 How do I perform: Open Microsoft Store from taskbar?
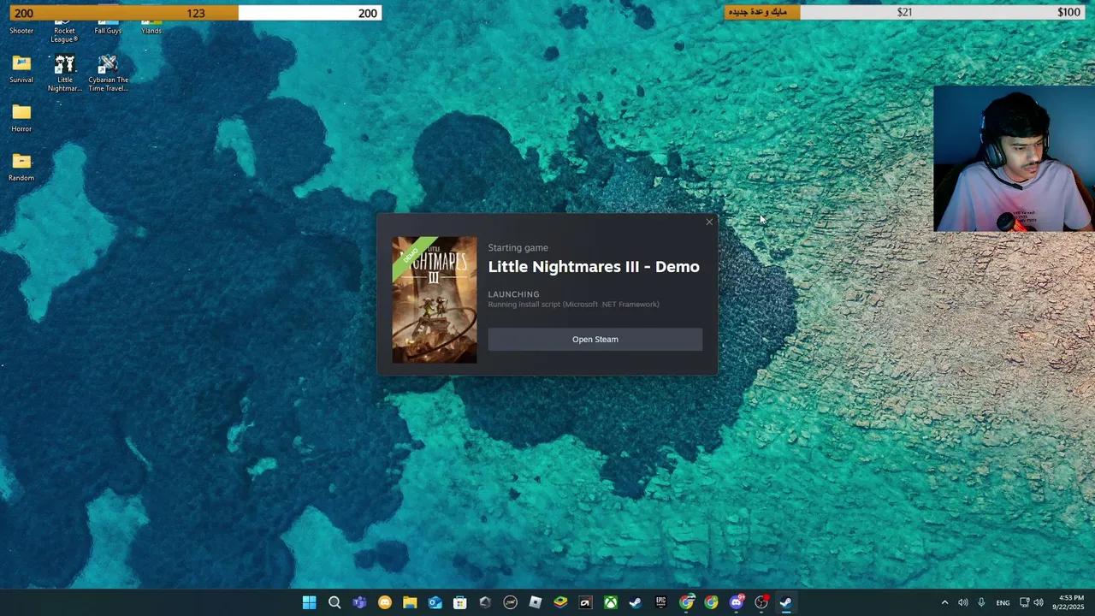click(x=459, y=602)
